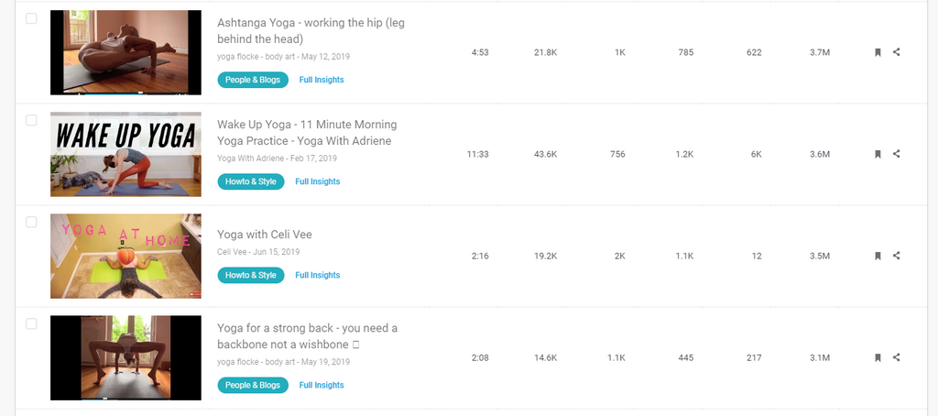Click the People & Blogs tag on Ashtanga video
This screenshot has width=938, height=416.
(253, 80)
